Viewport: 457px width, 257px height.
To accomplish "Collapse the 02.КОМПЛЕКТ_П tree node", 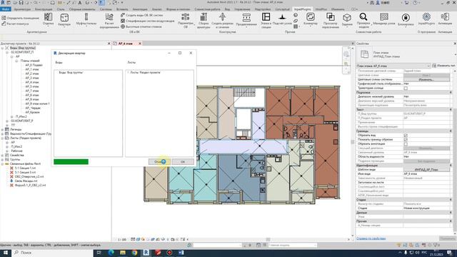I will coord(7,52).
